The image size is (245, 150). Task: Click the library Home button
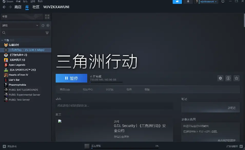pos(22,17)
